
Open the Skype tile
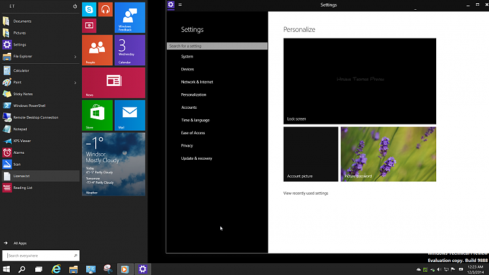point(89,9)
